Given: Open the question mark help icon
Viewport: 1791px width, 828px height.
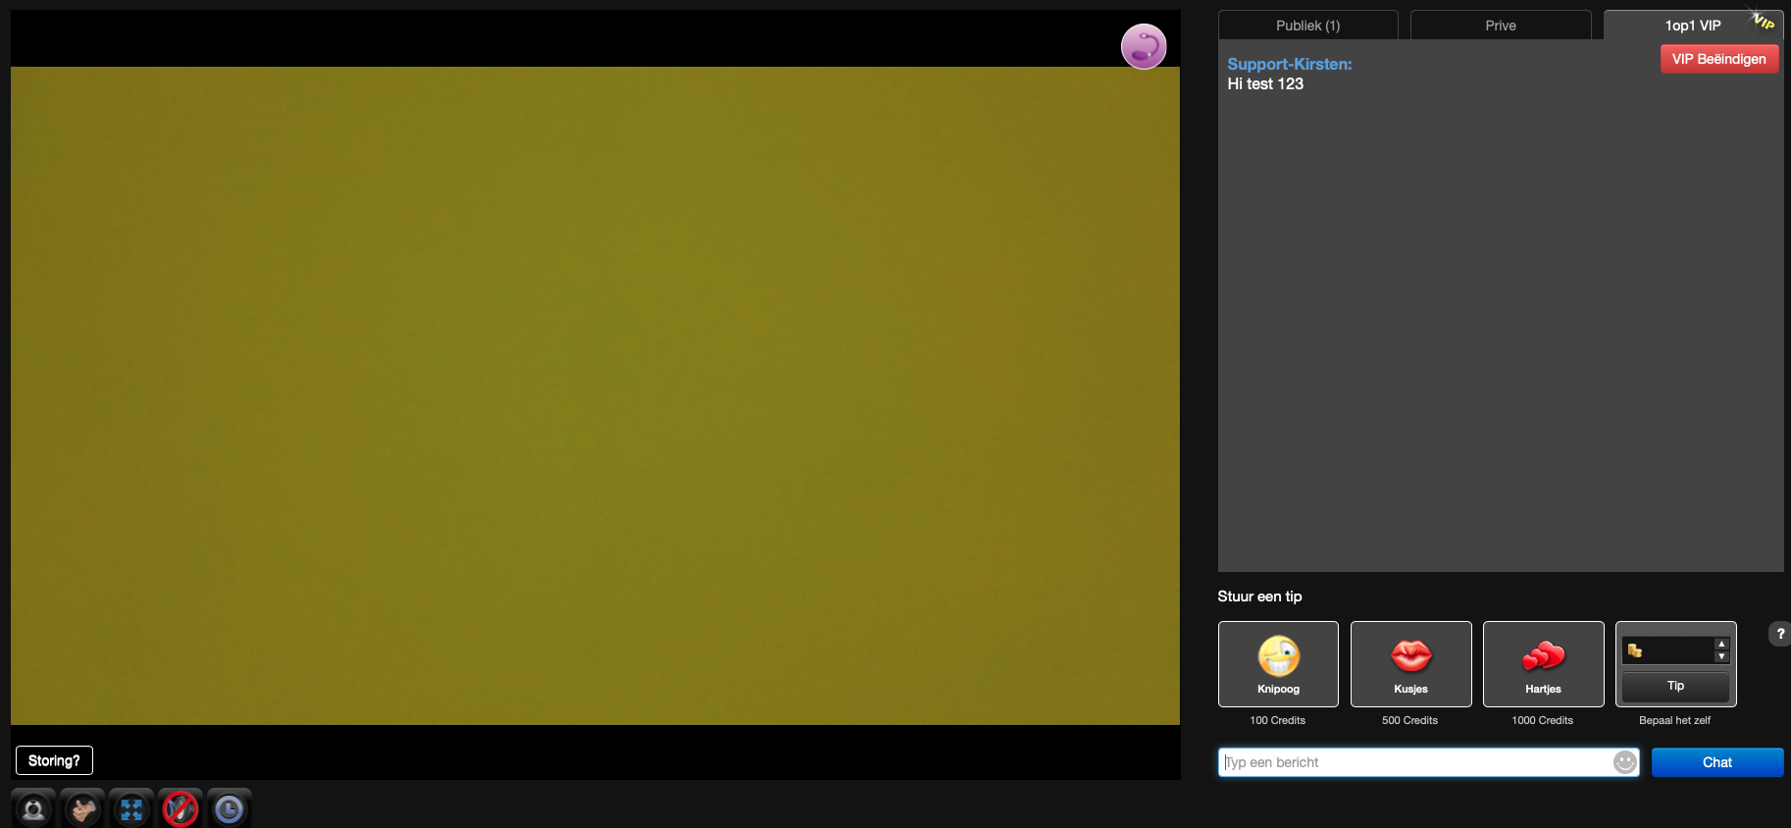Looking at the screenshot, I should [1780, 634].
